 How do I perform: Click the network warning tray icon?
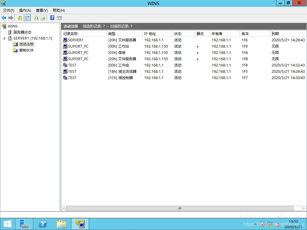270,224
